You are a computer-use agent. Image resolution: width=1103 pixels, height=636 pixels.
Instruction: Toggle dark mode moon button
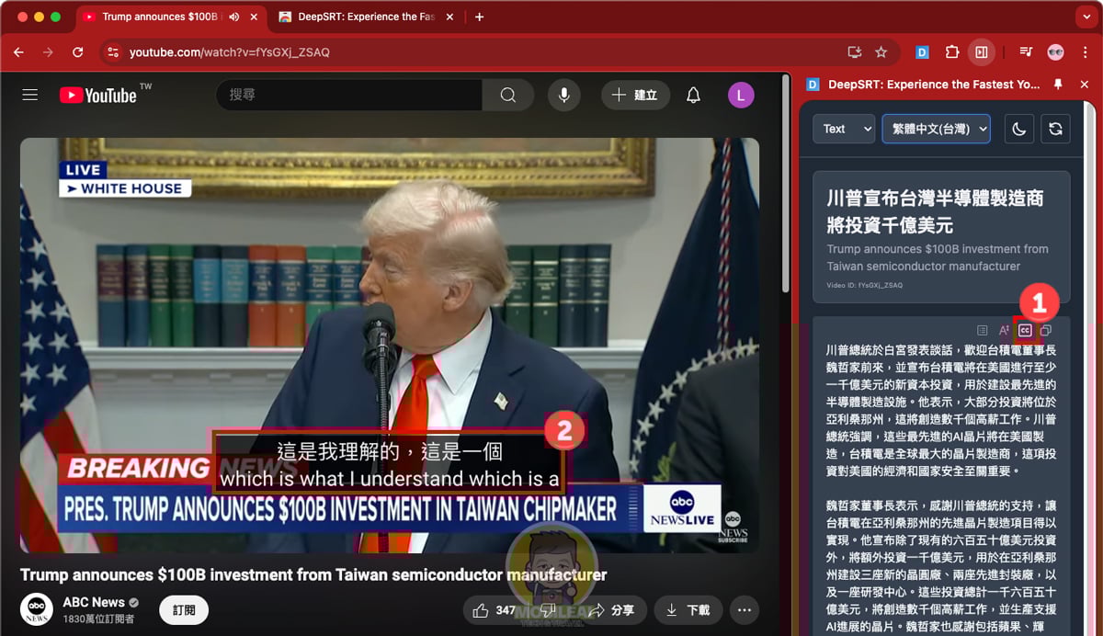1018,129
